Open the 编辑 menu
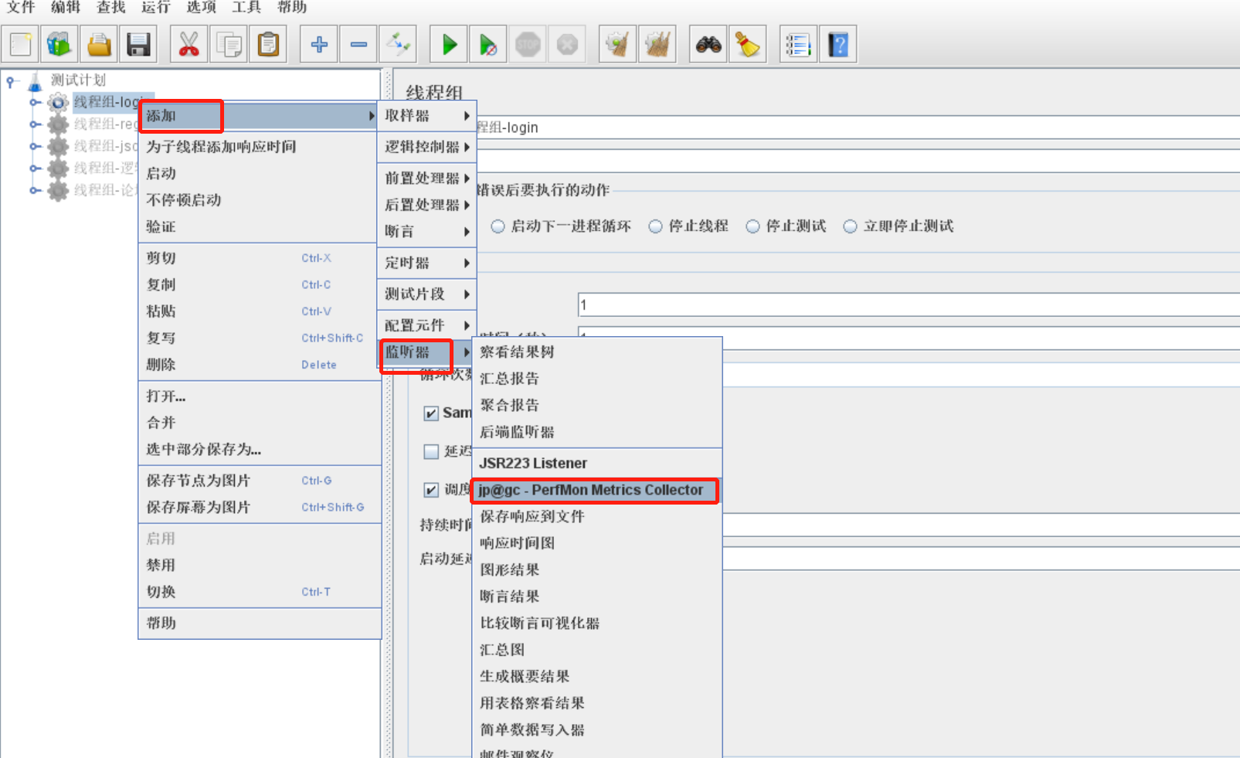The width and height of the screenshot is (1240, 758). (66, 8)
